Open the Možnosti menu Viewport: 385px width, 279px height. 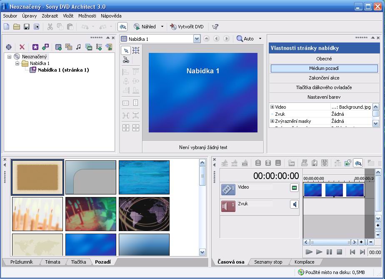point(87,16)
